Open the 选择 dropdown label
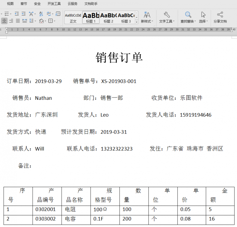 203,21
